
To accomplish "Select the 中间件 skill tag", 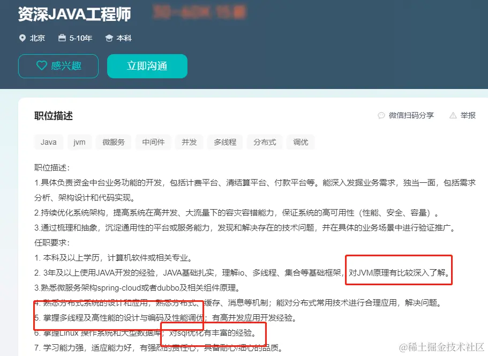I will point(153,142).
